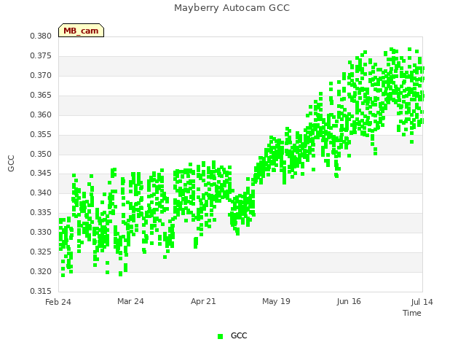Image resolution: width=466 pixels, height=350 pixels.
Task: Click the Jul 14 x-axis label
Action: (422, 302)
